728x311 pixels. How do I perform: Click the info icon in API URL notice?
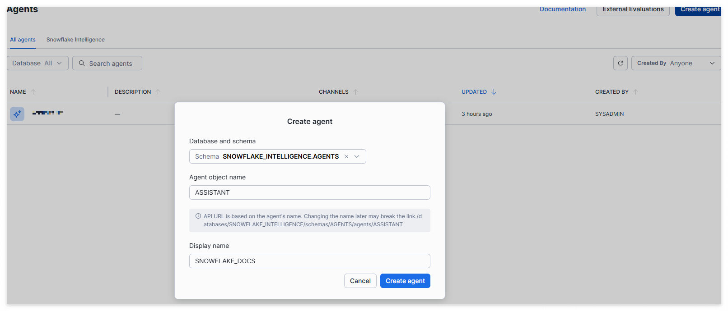pos(198,216)
